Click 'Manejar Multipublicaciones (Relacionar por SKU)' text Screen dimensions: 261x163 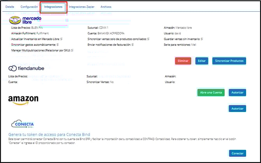tap(42, 50)
